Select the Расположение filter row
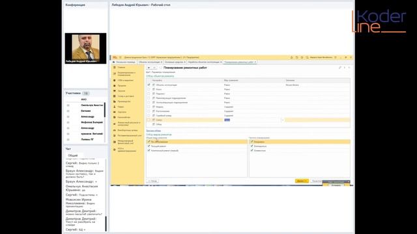 point(248,111)
